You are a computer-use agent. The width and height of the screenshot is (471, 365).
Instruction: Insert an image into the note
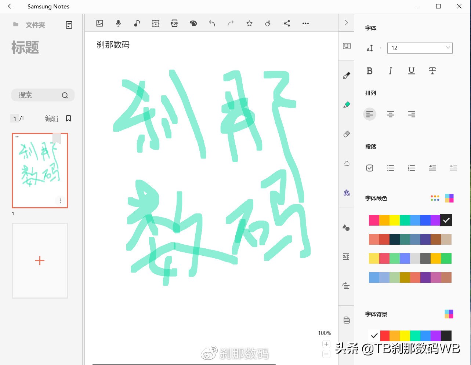coord(99,23)
